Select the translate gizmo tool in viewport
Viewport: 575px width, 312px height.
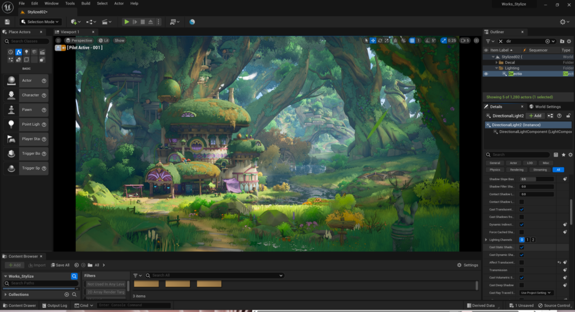click(373, 40)
